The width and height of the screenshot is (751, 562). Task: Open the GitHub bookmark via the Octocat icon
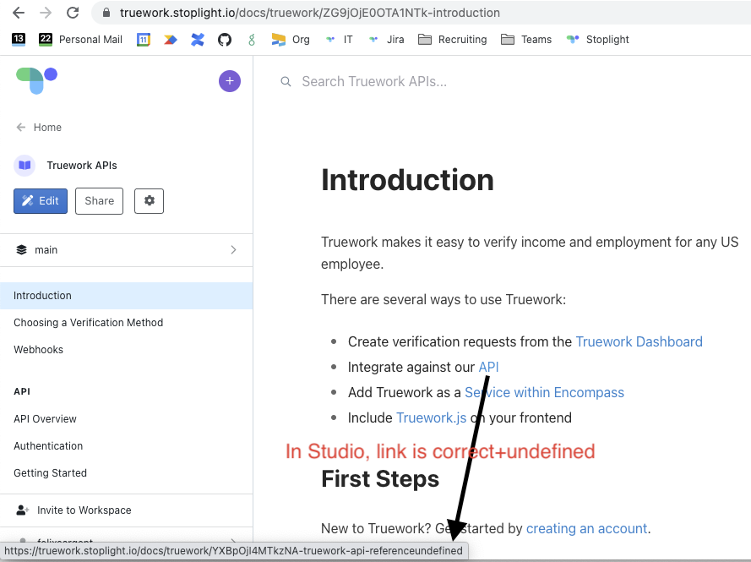[x=223, y=39]
